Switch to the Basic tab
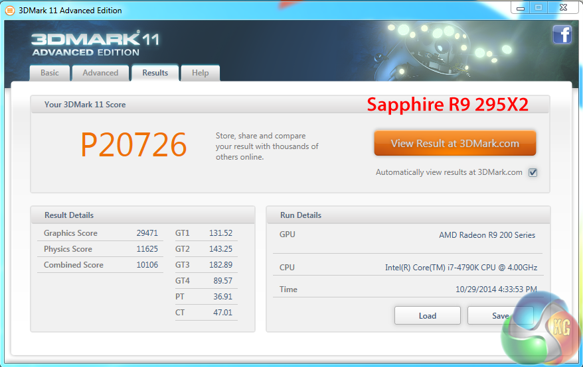 (x=50, y=73)
